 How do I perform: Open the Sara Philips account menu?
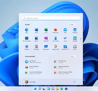tap(30, 82)
